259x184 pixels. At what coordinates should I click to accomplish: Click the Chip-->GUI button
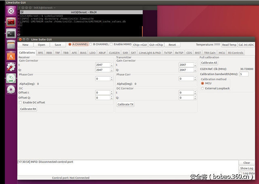click(x=140, y=45)
